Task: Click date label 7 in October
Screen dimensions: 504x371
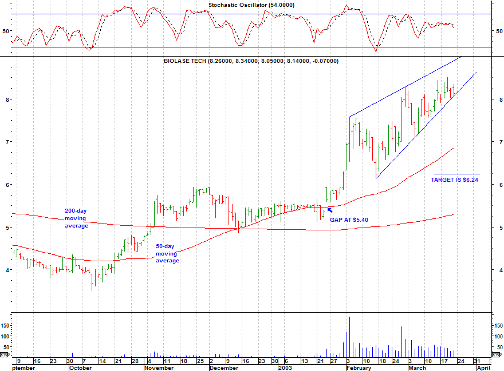Action: coord(84,361)
